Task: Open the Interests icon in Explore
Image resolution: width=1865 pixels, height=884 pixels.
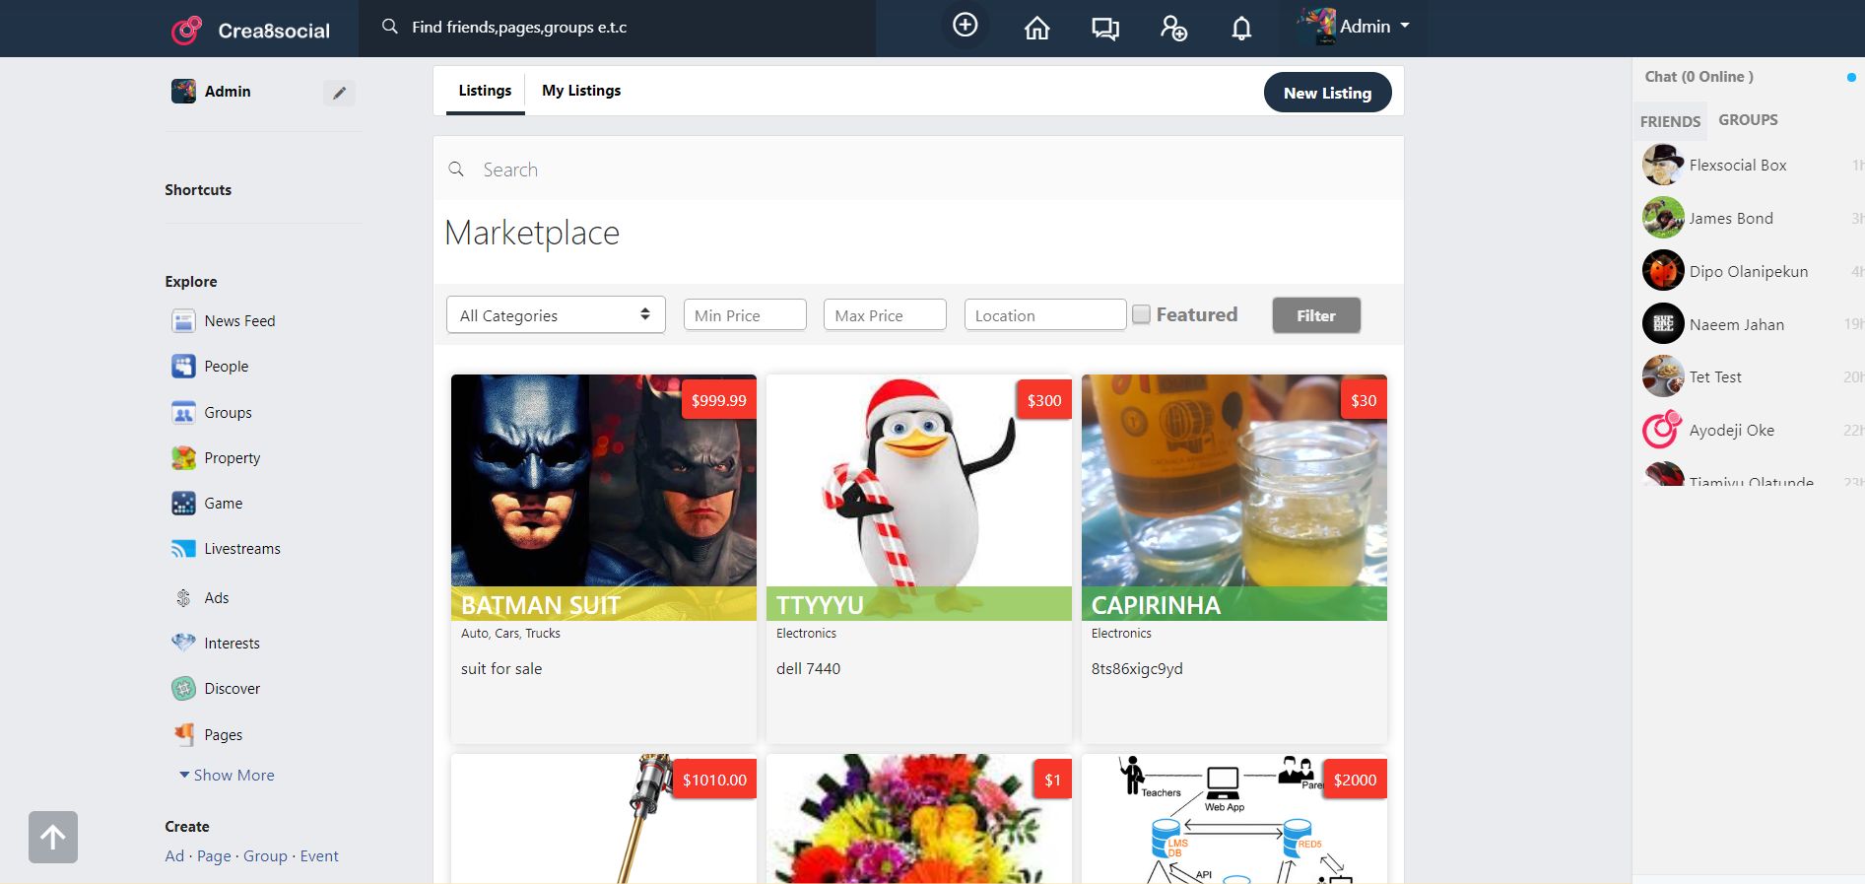Action: coord(183,644)
